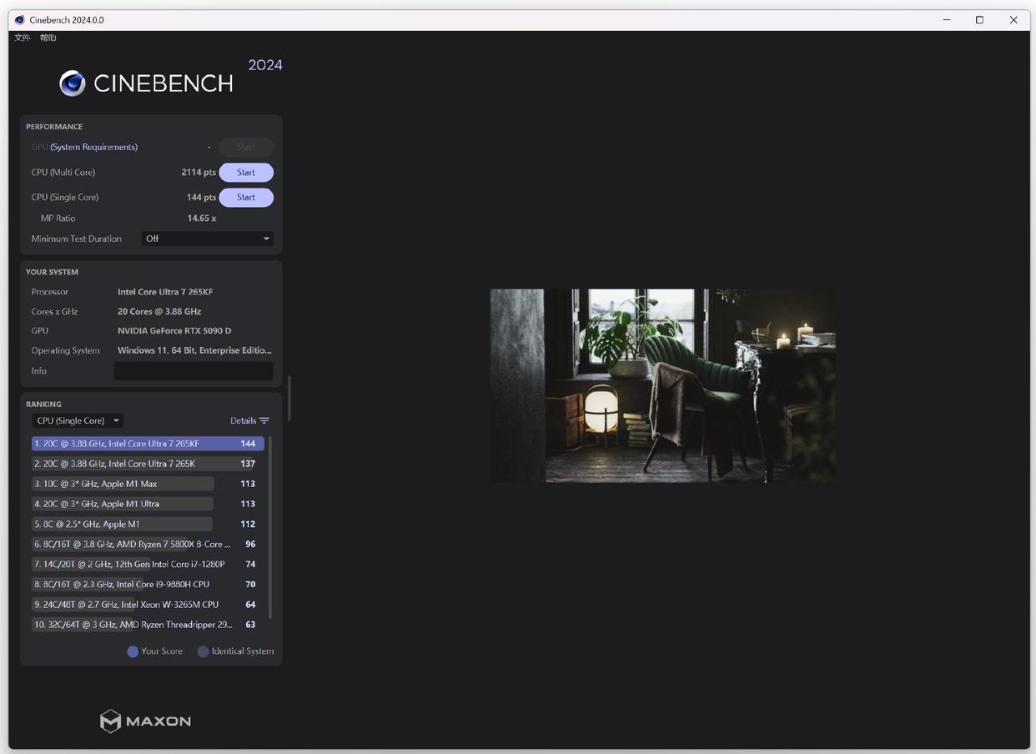Click the left panel scrollbar
The width and height of the screenshot is (1036, 754).
coord(289,399)
